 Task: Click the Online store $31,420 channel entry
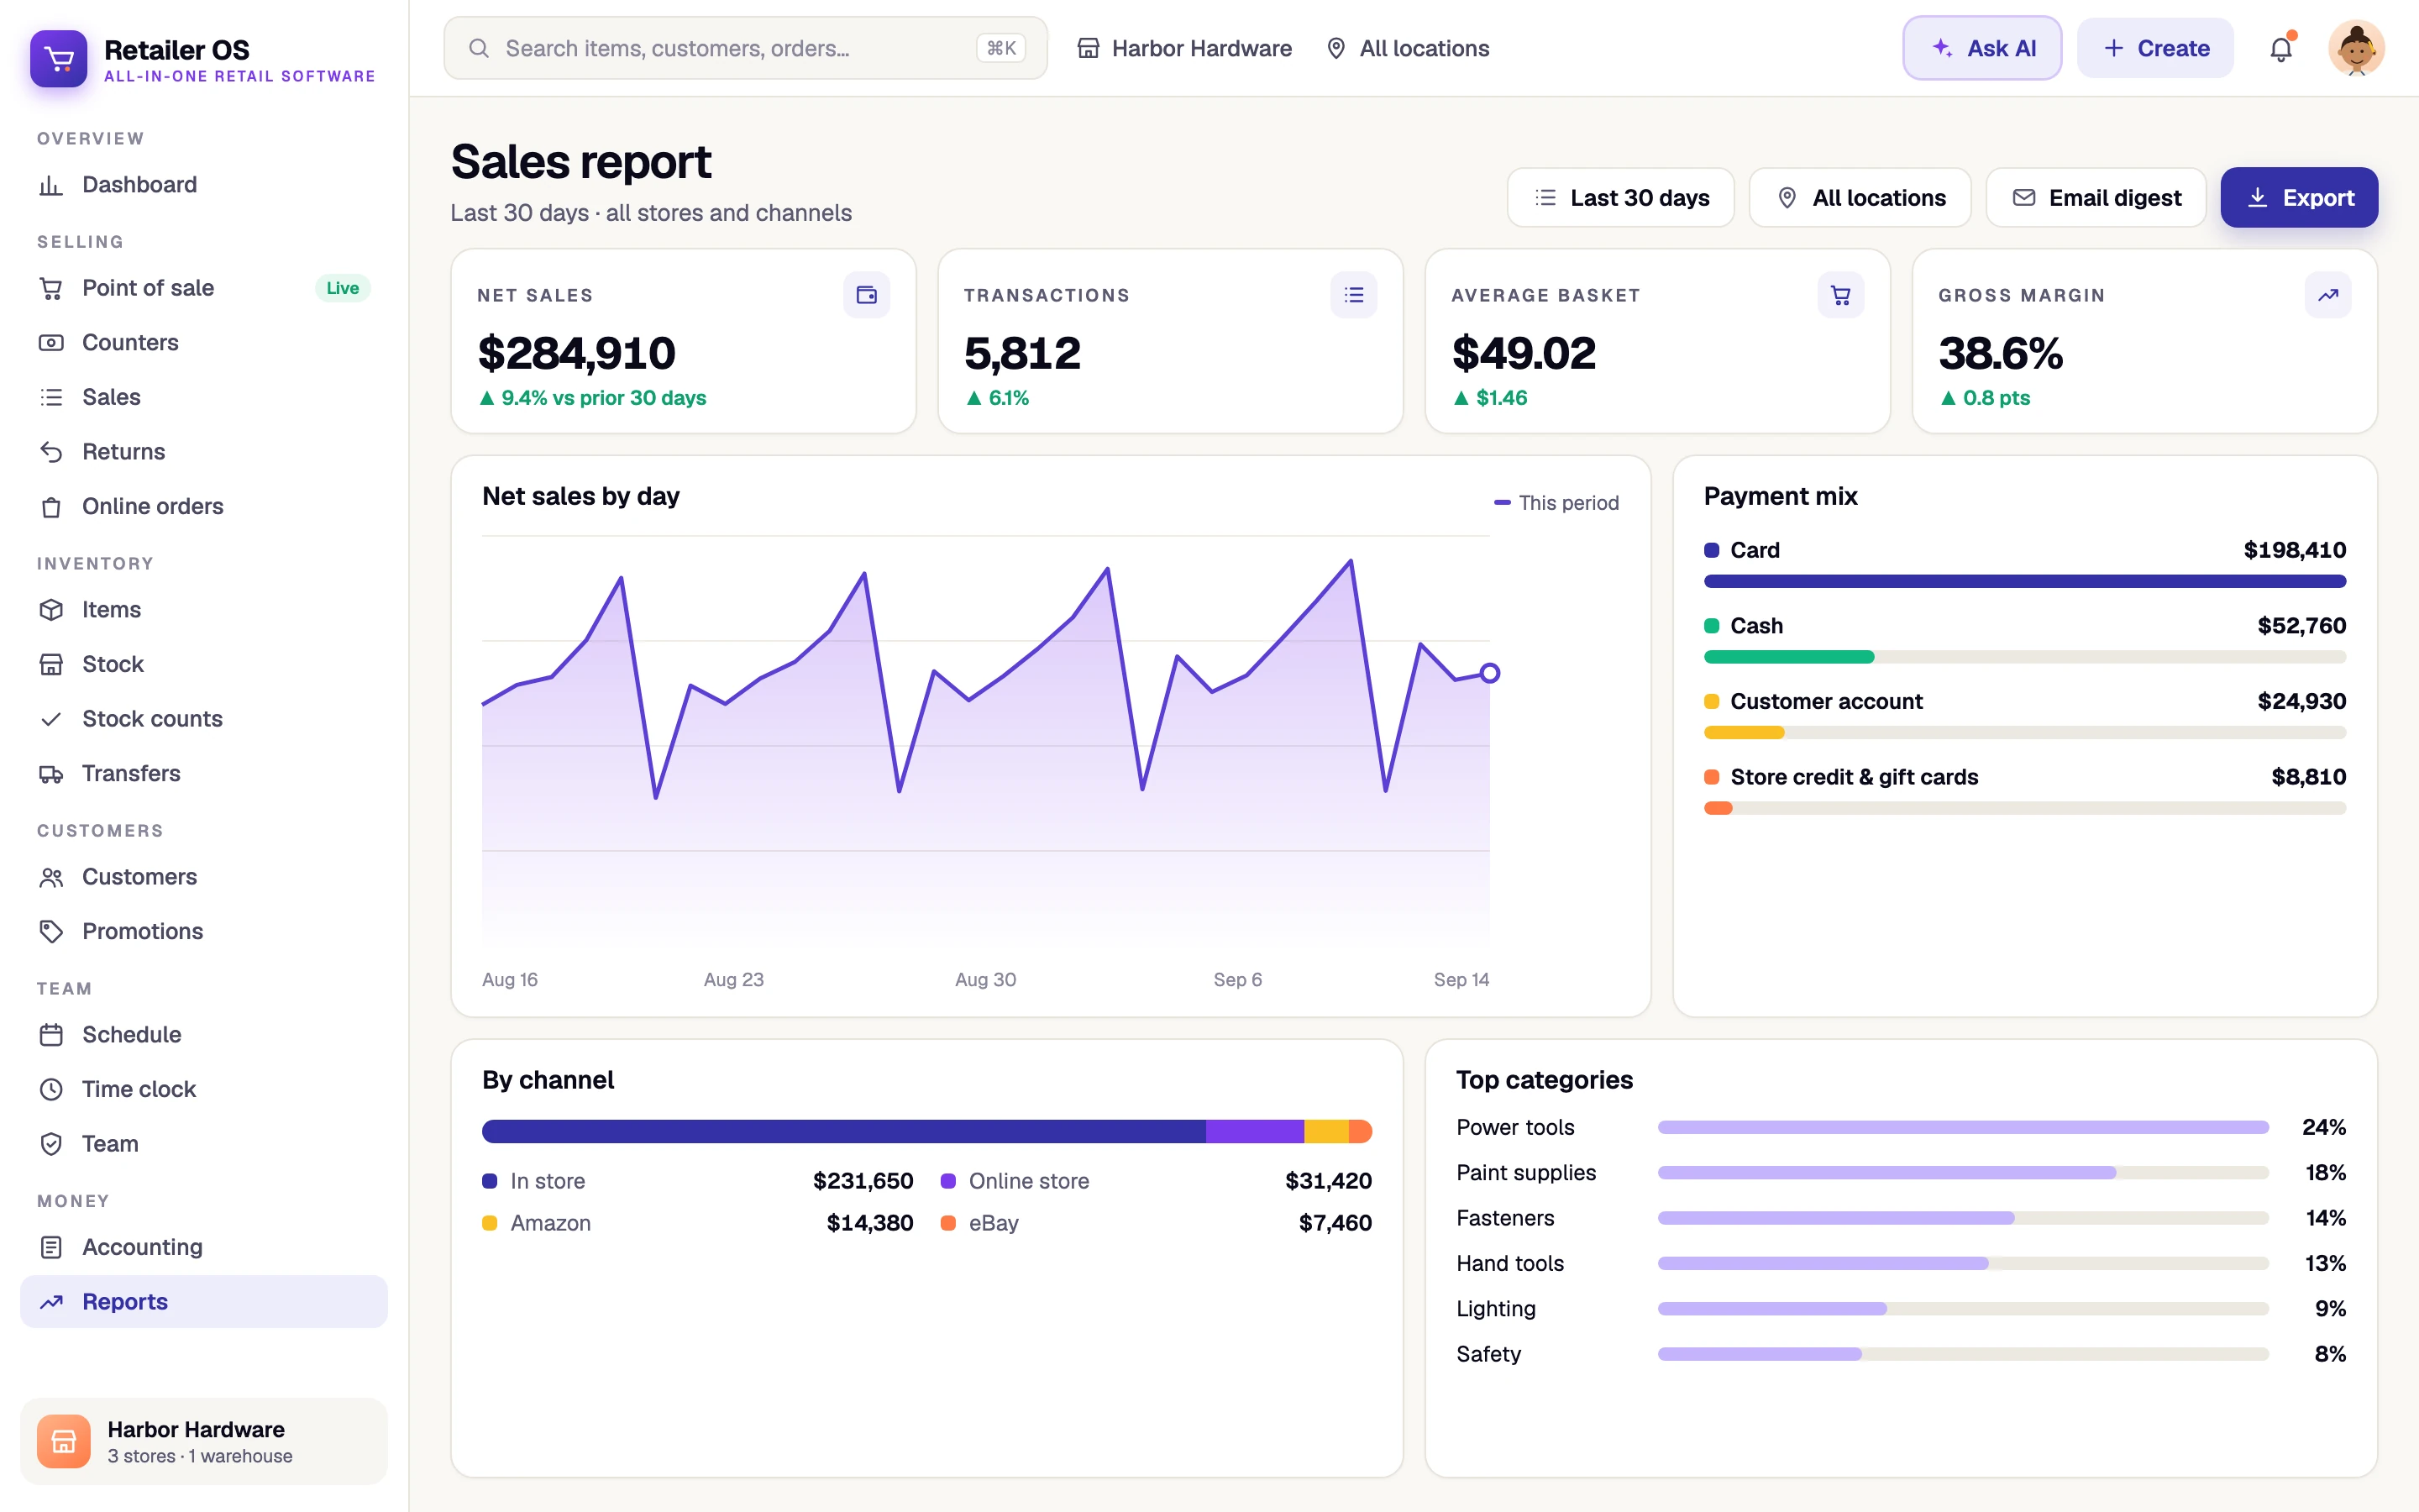[x=1156, y=1181]
